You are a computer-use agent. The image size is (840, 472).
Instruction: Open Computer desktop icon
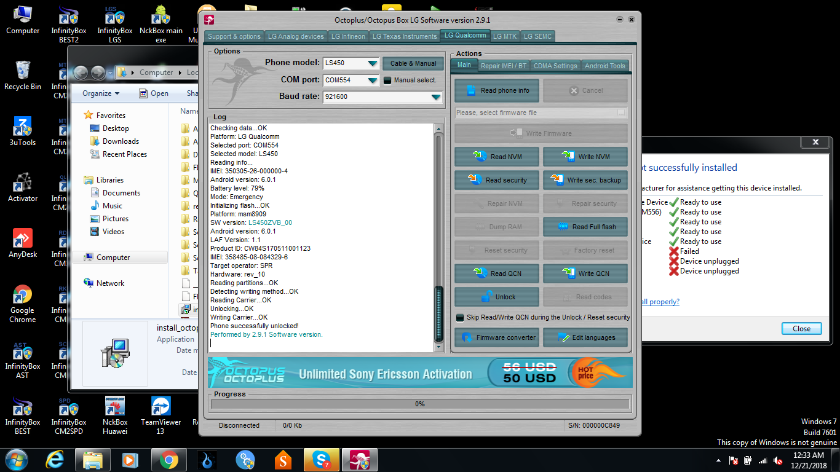[x=23, y=20]
